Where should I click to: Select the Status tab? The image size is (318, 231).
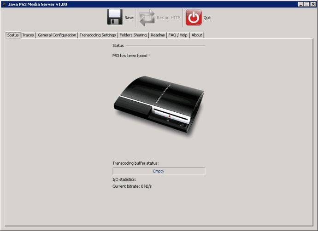[13, 35]
